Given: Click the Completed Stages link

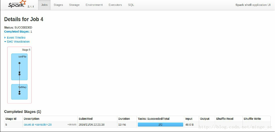Looking at the screenshot, I should [x=17, y=32].
